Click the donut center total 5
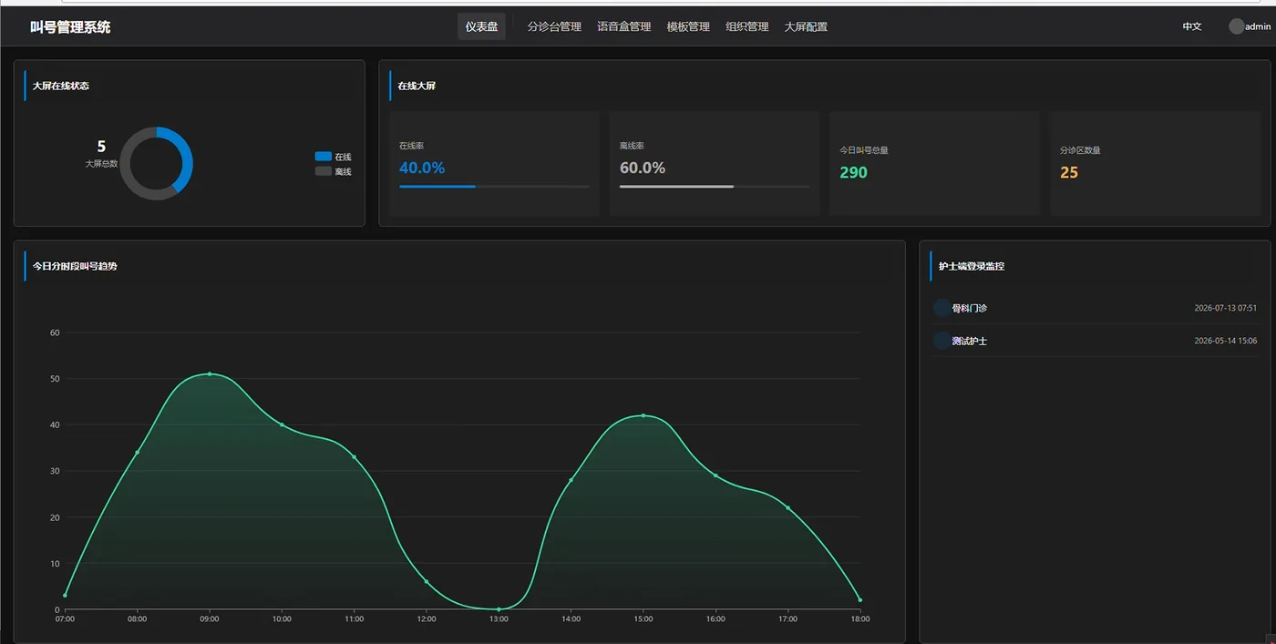The height and width of the screenshot is (644, 1276). (x=101, y=147)
